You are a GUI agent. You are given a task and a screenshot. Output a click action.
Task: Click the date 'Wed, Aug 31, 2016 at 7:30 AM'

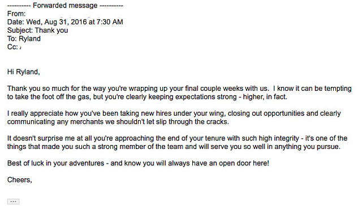[75, 22]
